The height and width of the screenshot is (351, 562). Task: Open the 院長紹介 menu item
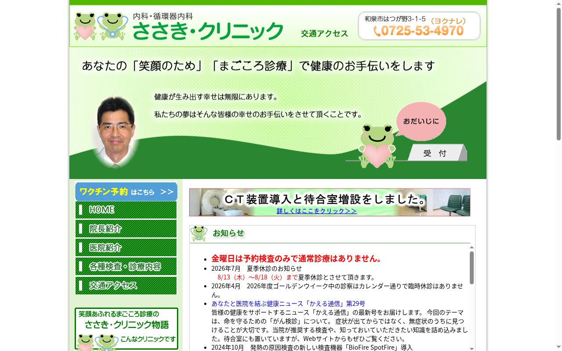tap(126, 229)
